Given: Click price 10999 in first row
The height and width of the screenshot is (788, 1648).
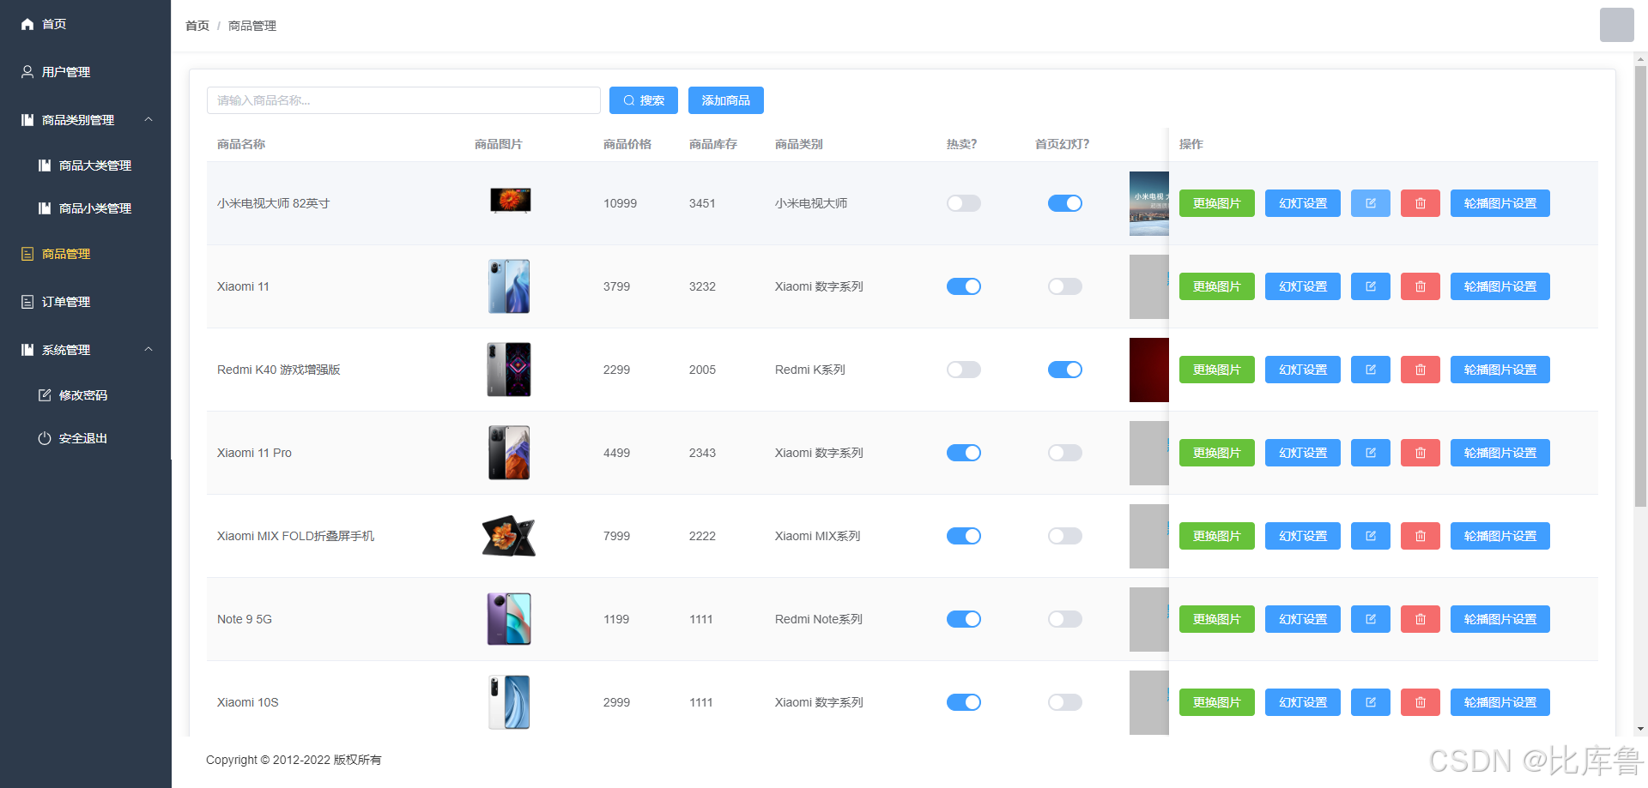Looking at the screenshot, I should pyautogui.click(x=620, y=203).
